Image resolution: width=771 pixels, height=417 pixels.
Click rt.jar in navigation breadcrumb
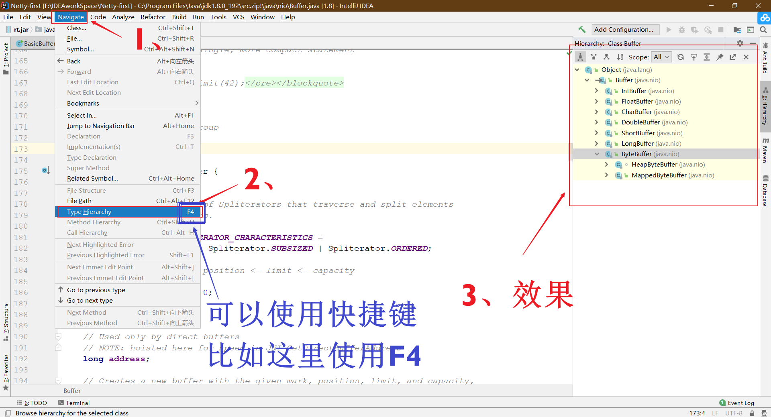pos(17,30)
